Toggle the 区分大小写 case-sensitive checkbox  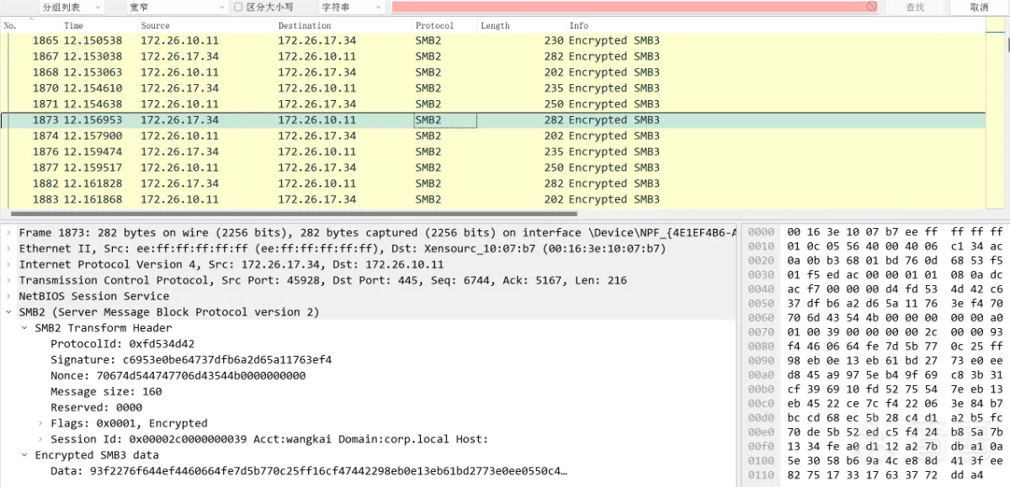coord(238,8)
